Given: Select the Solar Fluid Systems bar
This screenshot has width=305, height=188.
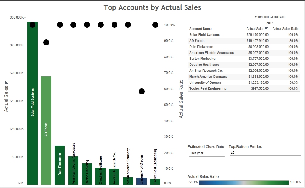Looking at the screenshot, I should 32,103.
